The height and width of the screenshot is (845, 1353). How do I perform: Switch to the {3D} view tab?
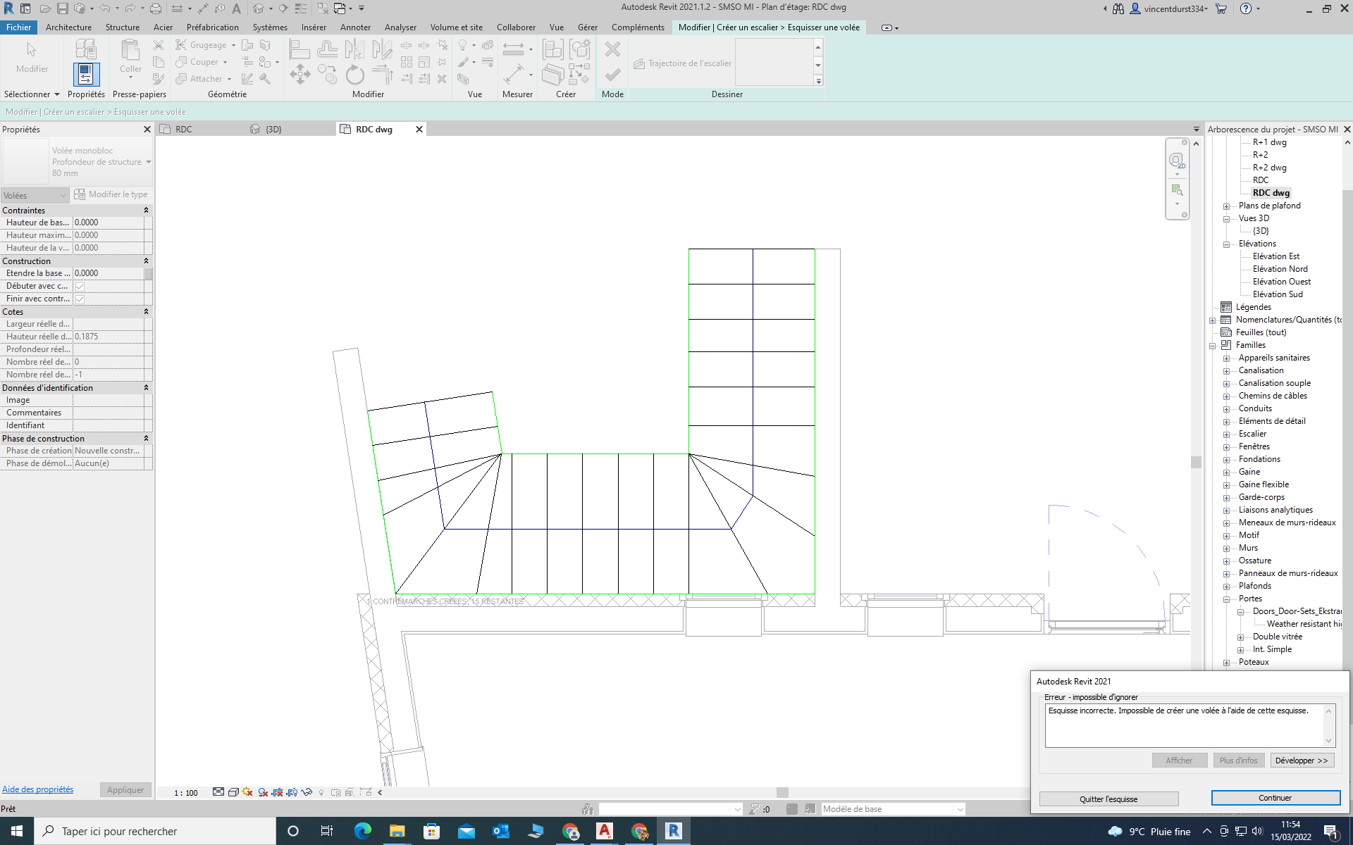273,130
